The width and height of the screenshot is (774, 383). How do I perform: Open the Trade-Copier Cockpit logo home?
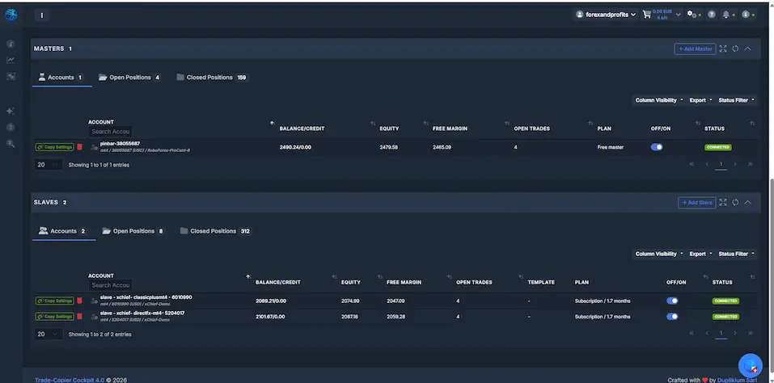pyautogui.click(x=11, y=15)
